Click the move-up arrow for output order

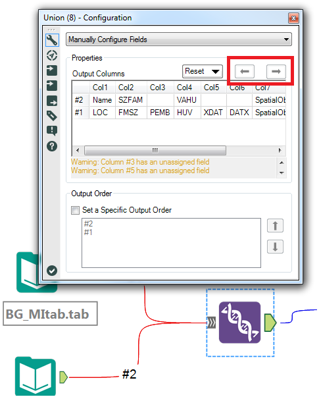tap(276, 226)
